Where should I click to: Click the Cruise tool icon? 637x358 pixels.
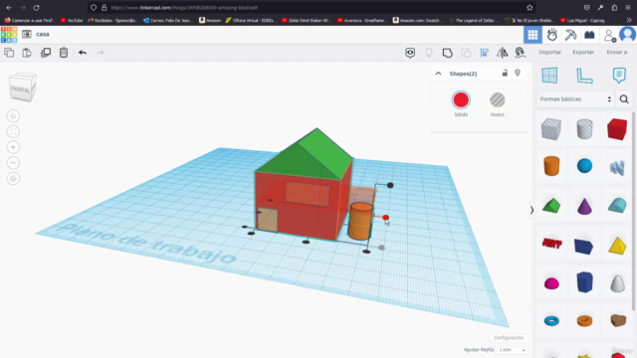520,52
